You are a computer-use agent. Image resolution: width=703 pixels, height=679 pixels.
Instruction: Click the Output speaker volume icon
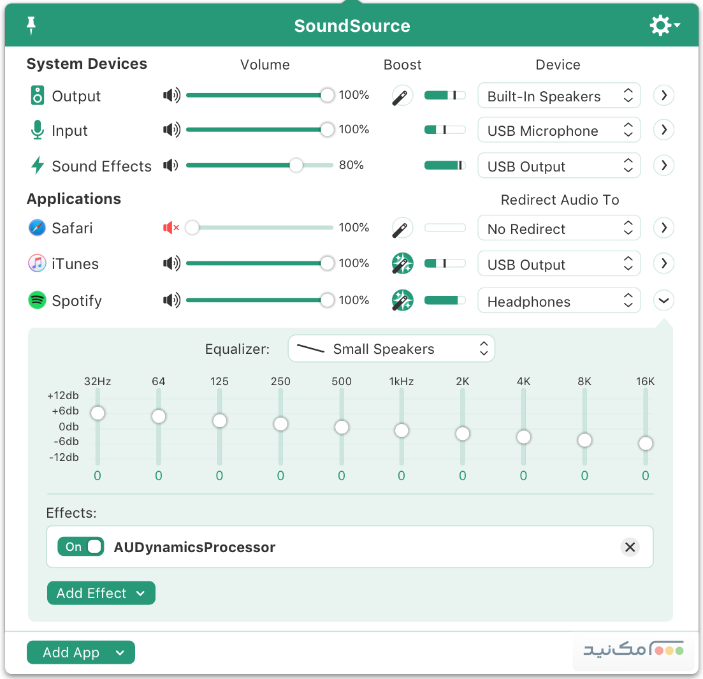[171, 95]
